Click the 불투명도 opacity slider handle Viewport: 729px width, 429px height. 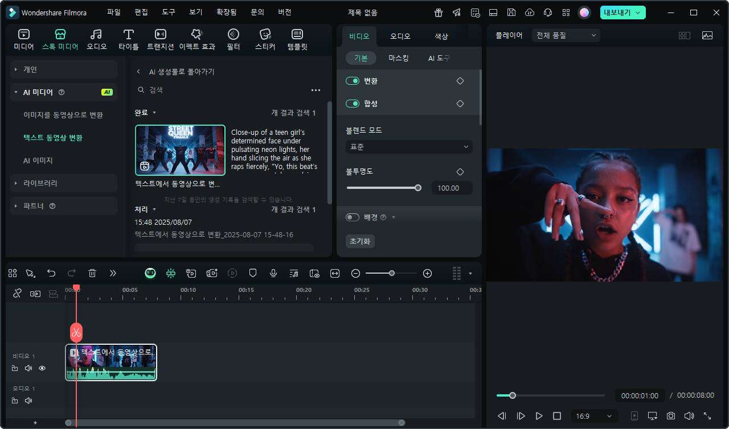(x=418, y=188)
